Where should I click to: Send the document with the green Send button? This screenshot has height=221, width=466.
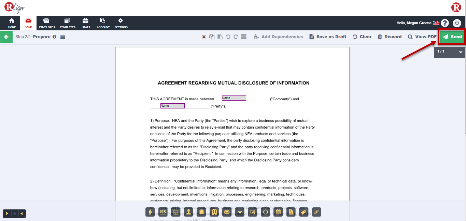pos(452,37)
